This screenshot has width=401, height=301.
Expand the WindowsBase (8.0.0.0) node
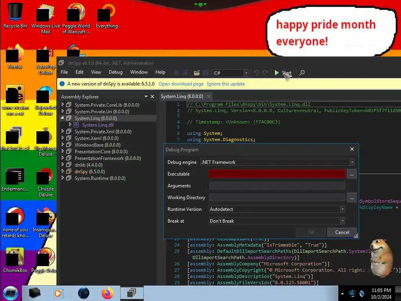coord(63,145)
